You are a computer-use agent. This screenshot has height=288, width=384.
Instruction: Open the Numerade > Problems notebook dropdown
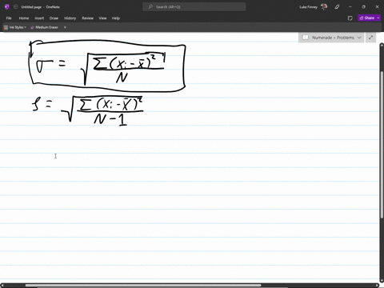(x=331, y=38)
